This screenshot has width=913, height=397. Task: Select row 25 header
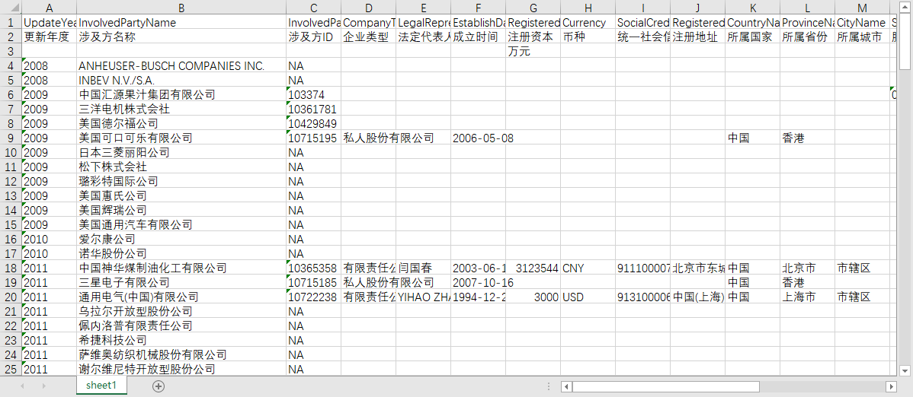11,369
